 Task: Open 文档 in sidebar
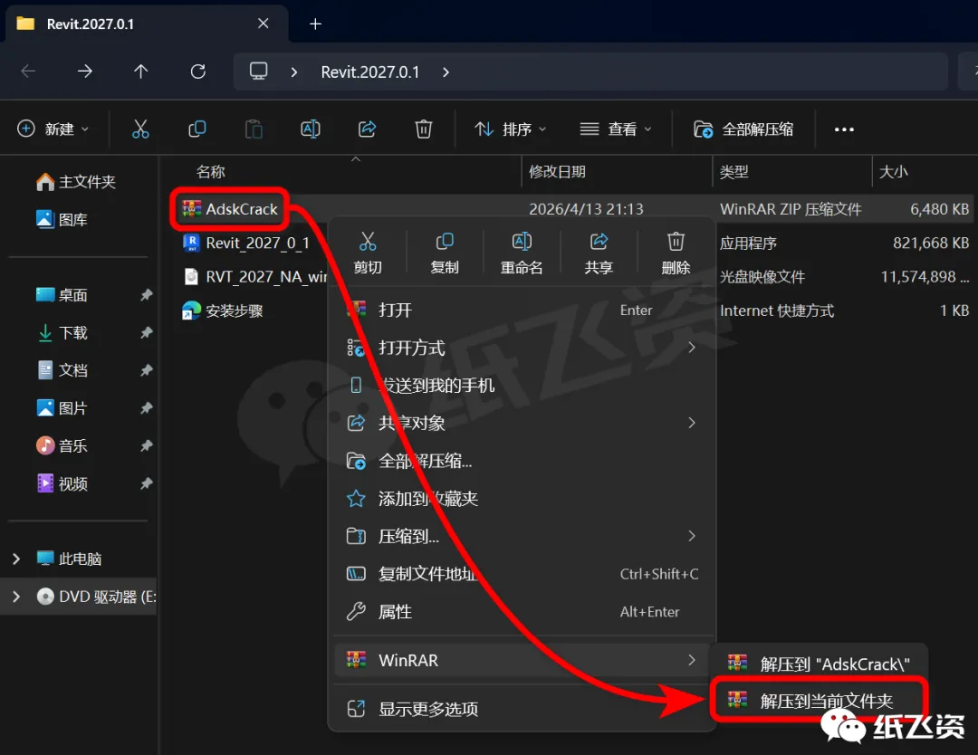(62, 370)
